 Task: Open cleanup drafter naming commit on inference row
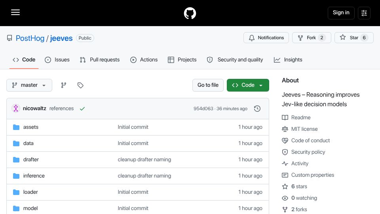pyautogui.click(x=144, y=176)
